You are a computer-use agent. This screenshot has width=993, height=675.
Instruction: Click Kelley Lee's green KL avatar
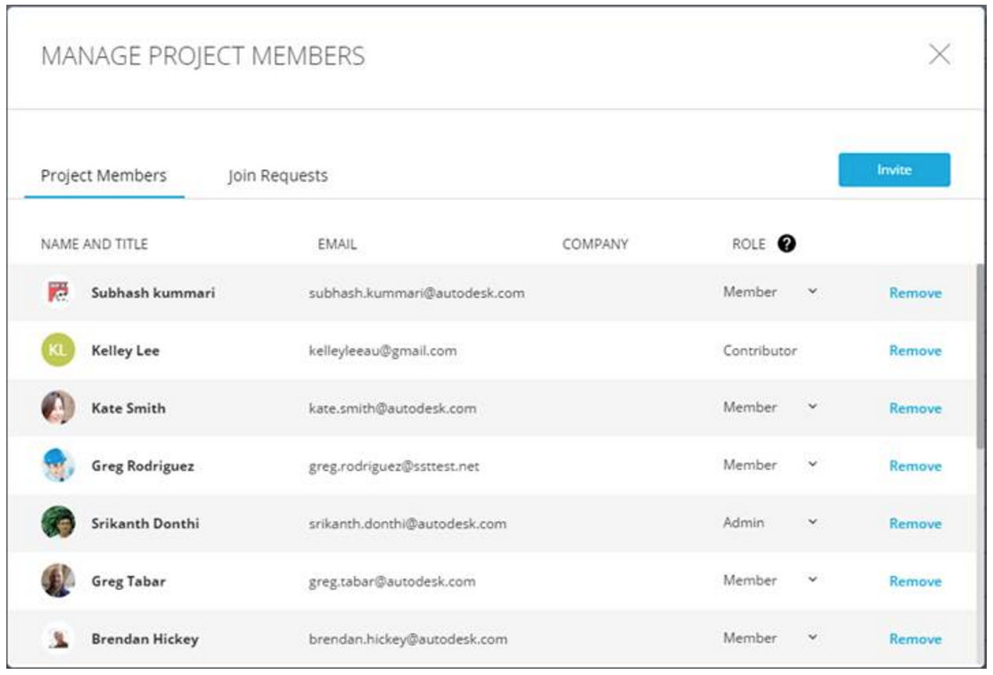click(x=57, y=351)
